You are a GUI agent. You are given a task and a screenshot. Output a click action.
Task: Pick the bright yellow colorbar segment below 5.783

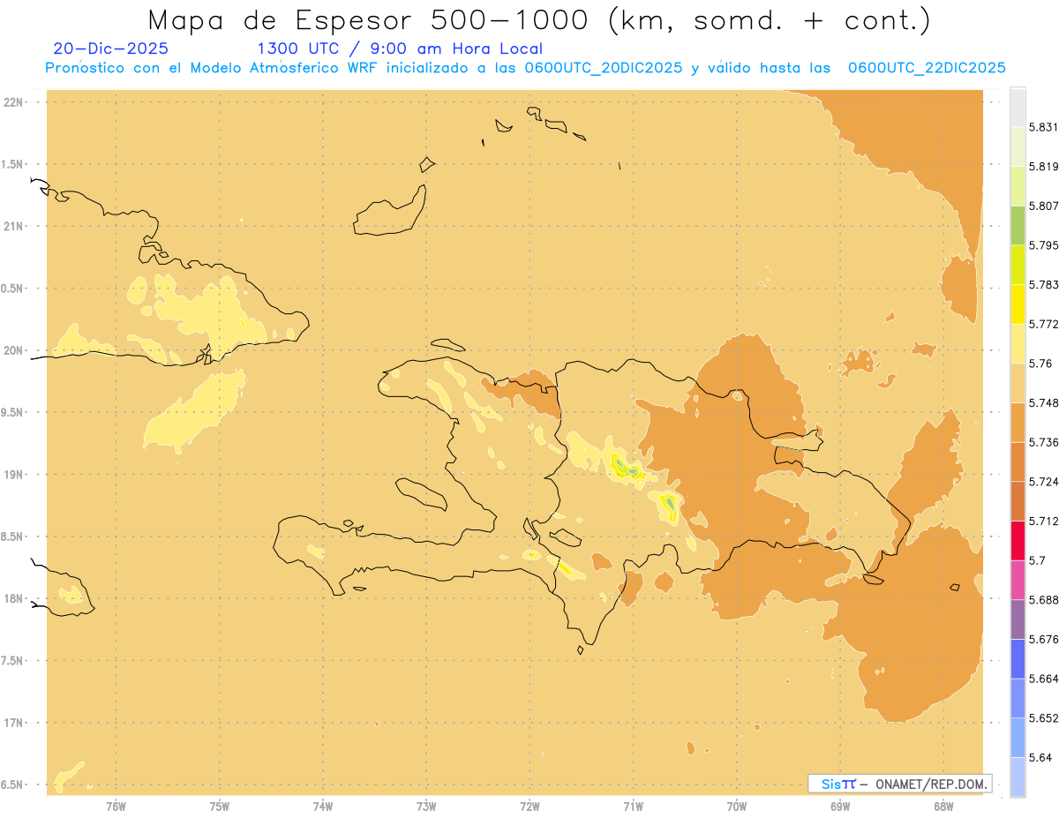tap(1018, 304)
